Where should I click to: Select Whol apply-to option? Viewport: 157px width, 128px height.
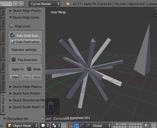coord(36,77)
